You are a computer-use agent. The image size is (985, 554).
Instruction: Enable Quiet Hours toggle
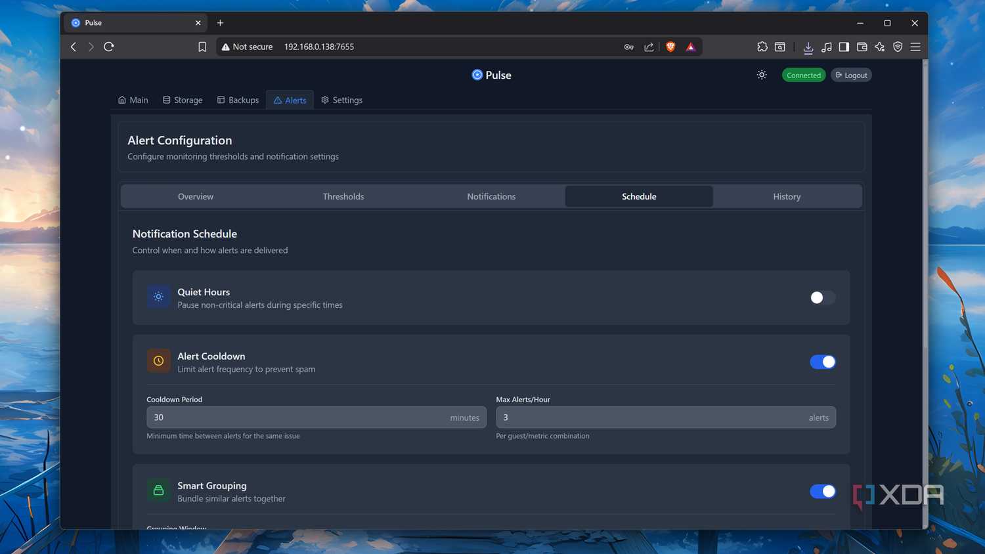point(822,297)
